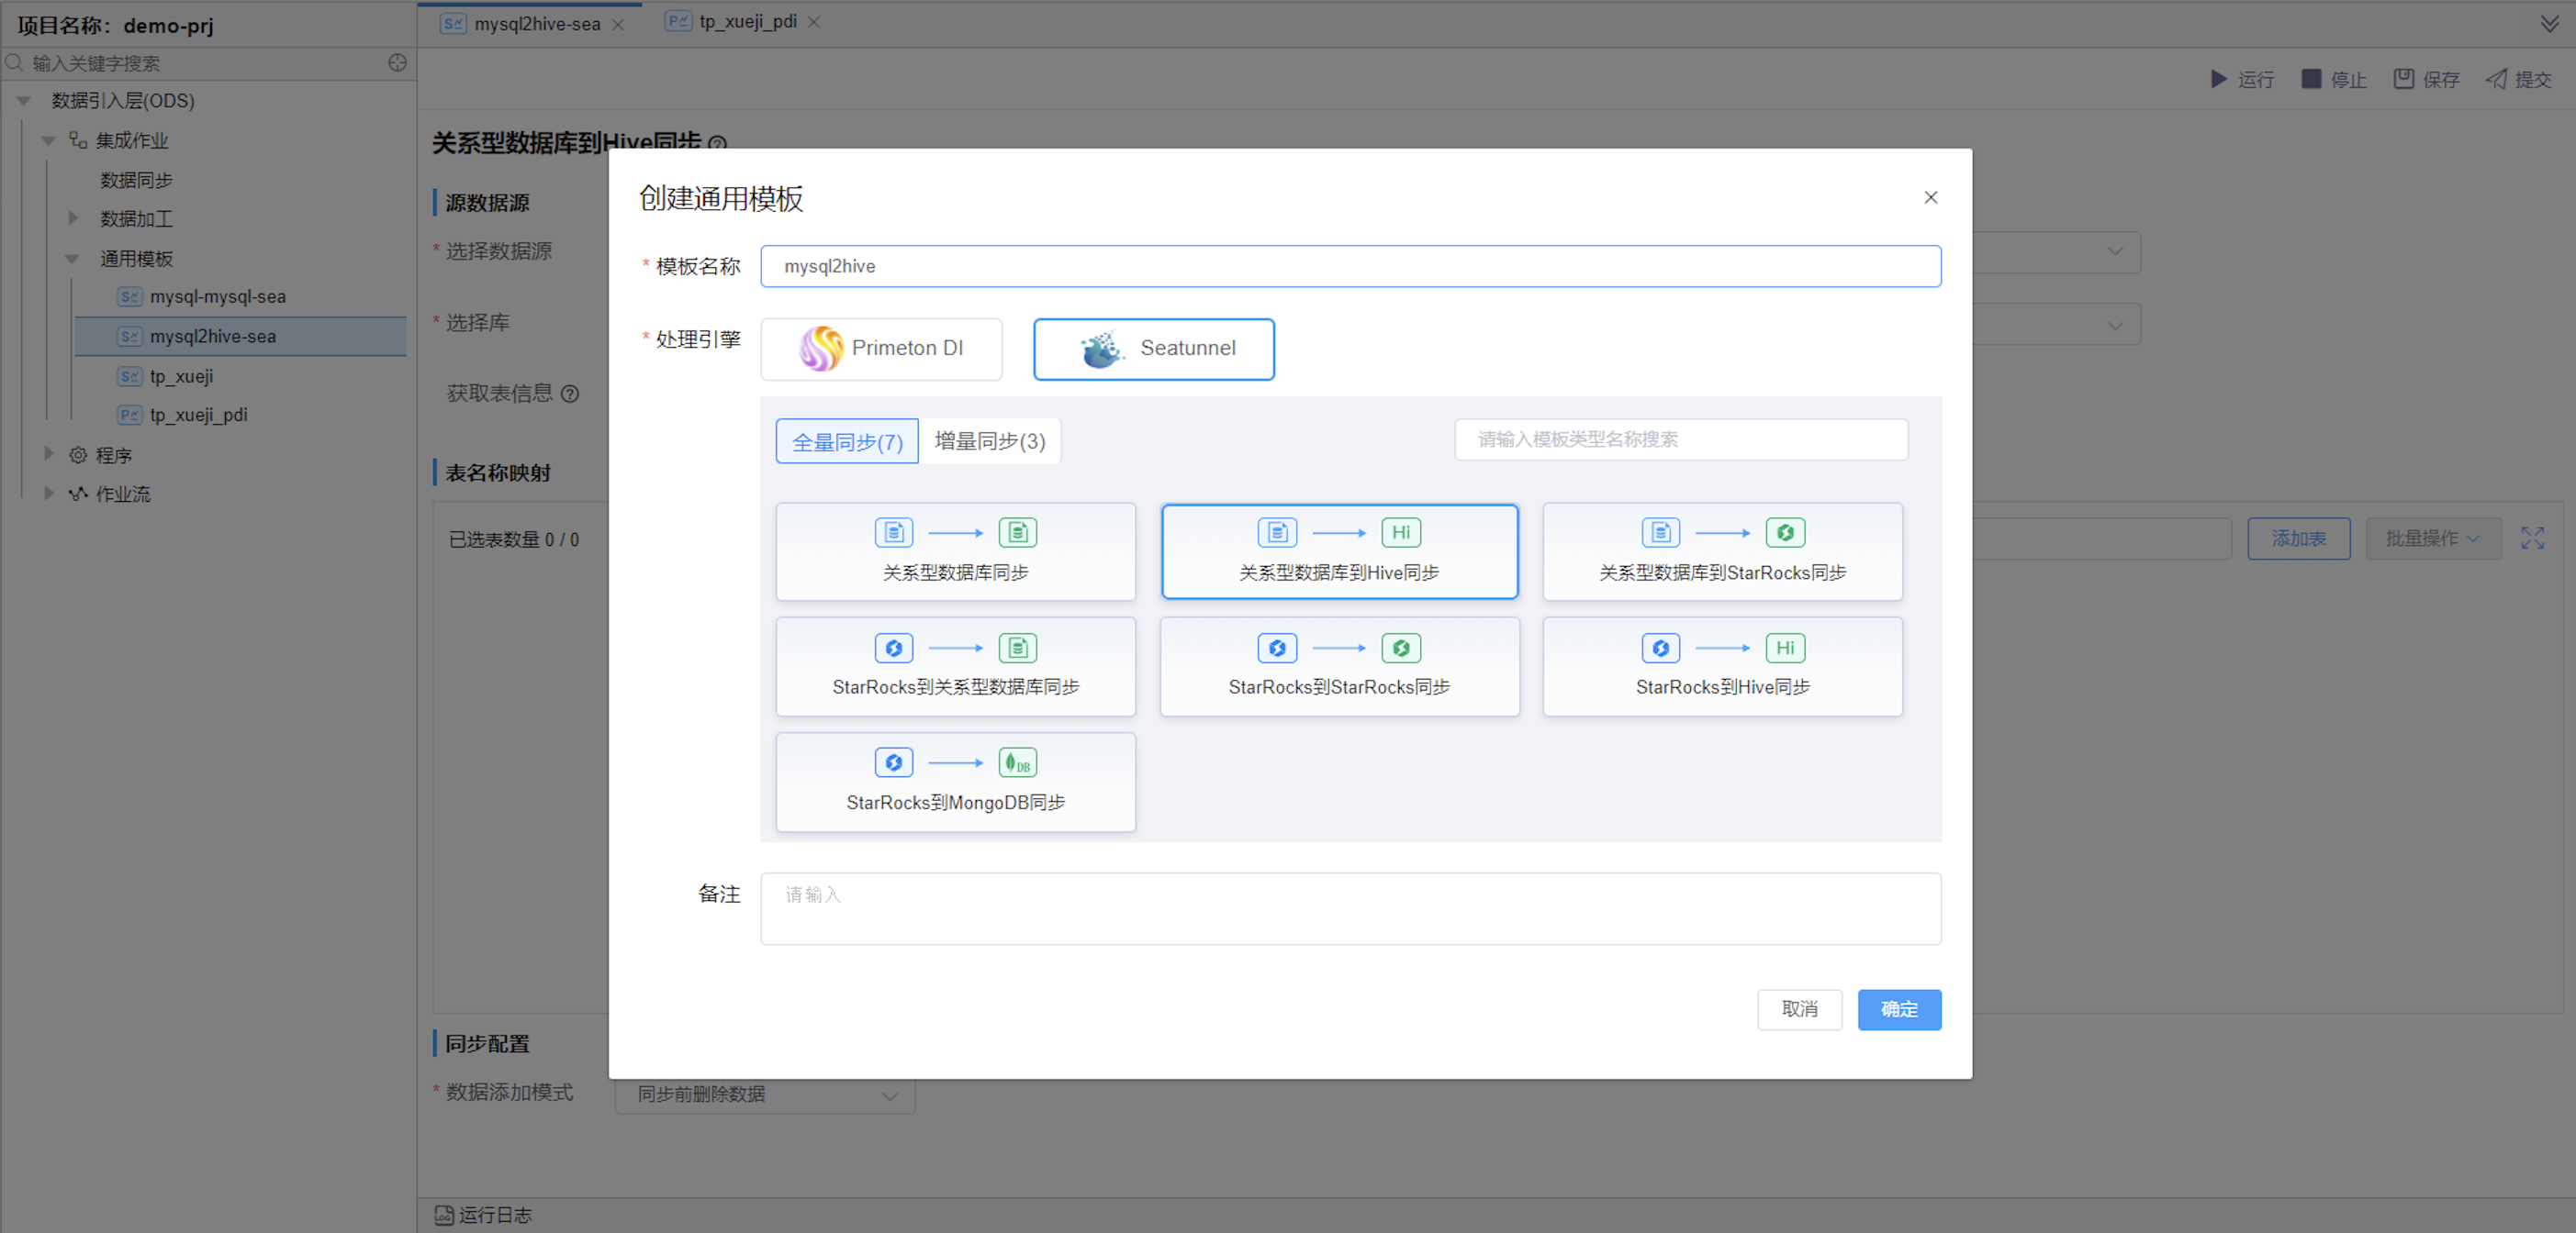Click the Stop square icon
The height and width of the screenshot is (1233, 2576).
tap(2310, 79)
